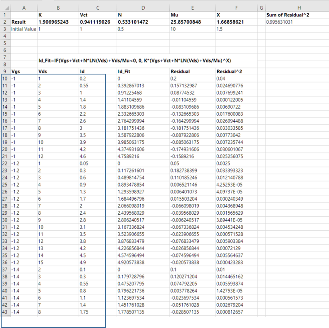Select the 'Id_Fit' column heading cell

[x=143, y=72]
